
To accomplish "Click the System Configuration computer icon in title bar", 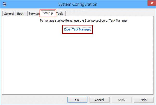I will pos(4,4).
